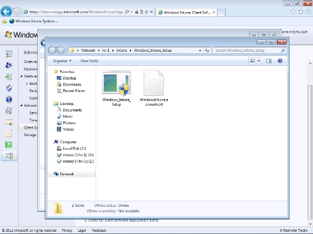313x234 pixels.
Task: Open Intune System Overview workspace icon
Action: 9,54
